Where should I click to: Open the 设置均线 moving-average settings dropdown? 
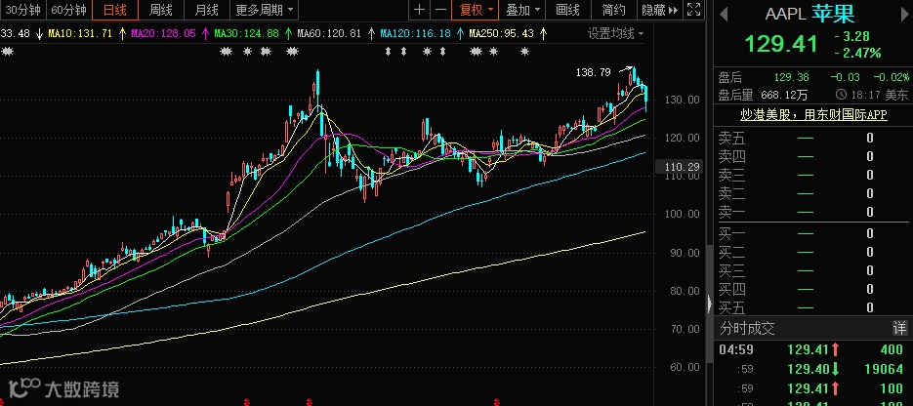point(615,34)
